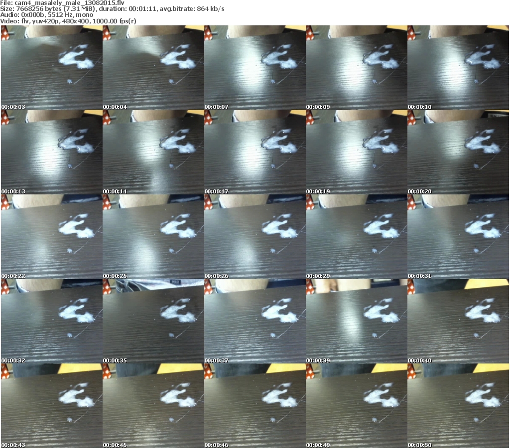Pick the thumbnail labeled 00:00:10

click(x=458, y=68)
